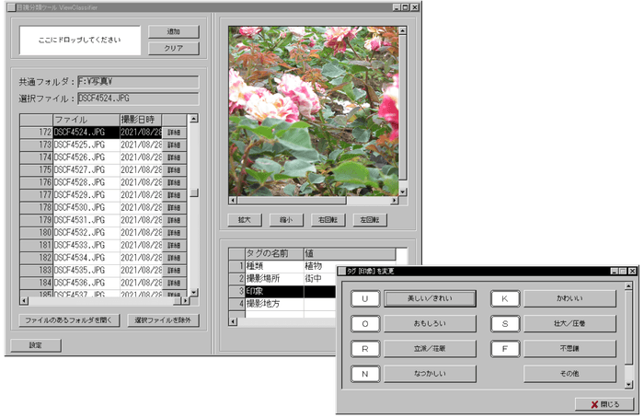Choose 不思議 in tag dialog
The height and width of the screenshot is (418, 644).
[x=569, y=349]
